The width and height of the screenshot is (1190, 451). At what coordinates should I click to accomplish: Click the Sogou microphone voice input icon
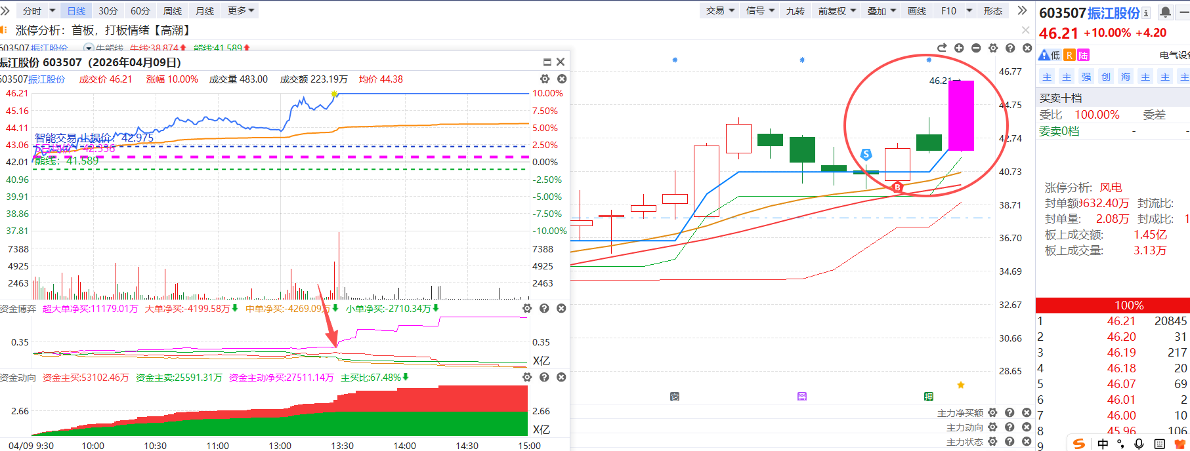(x=1139, y=444)
